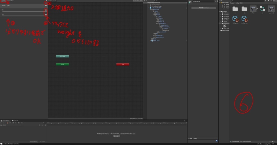Image resolution: width=277 pixels, height=145 pixels.
Task: Open Project create plus dropdown
Action: tap(220, 1)
